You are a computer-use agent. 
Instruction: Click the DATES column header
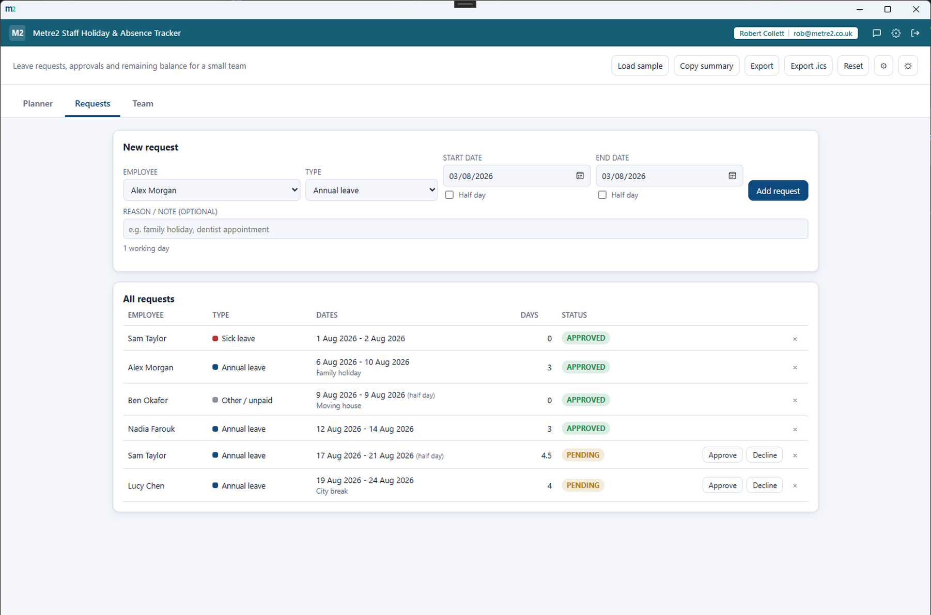click(x=327, y=315)
